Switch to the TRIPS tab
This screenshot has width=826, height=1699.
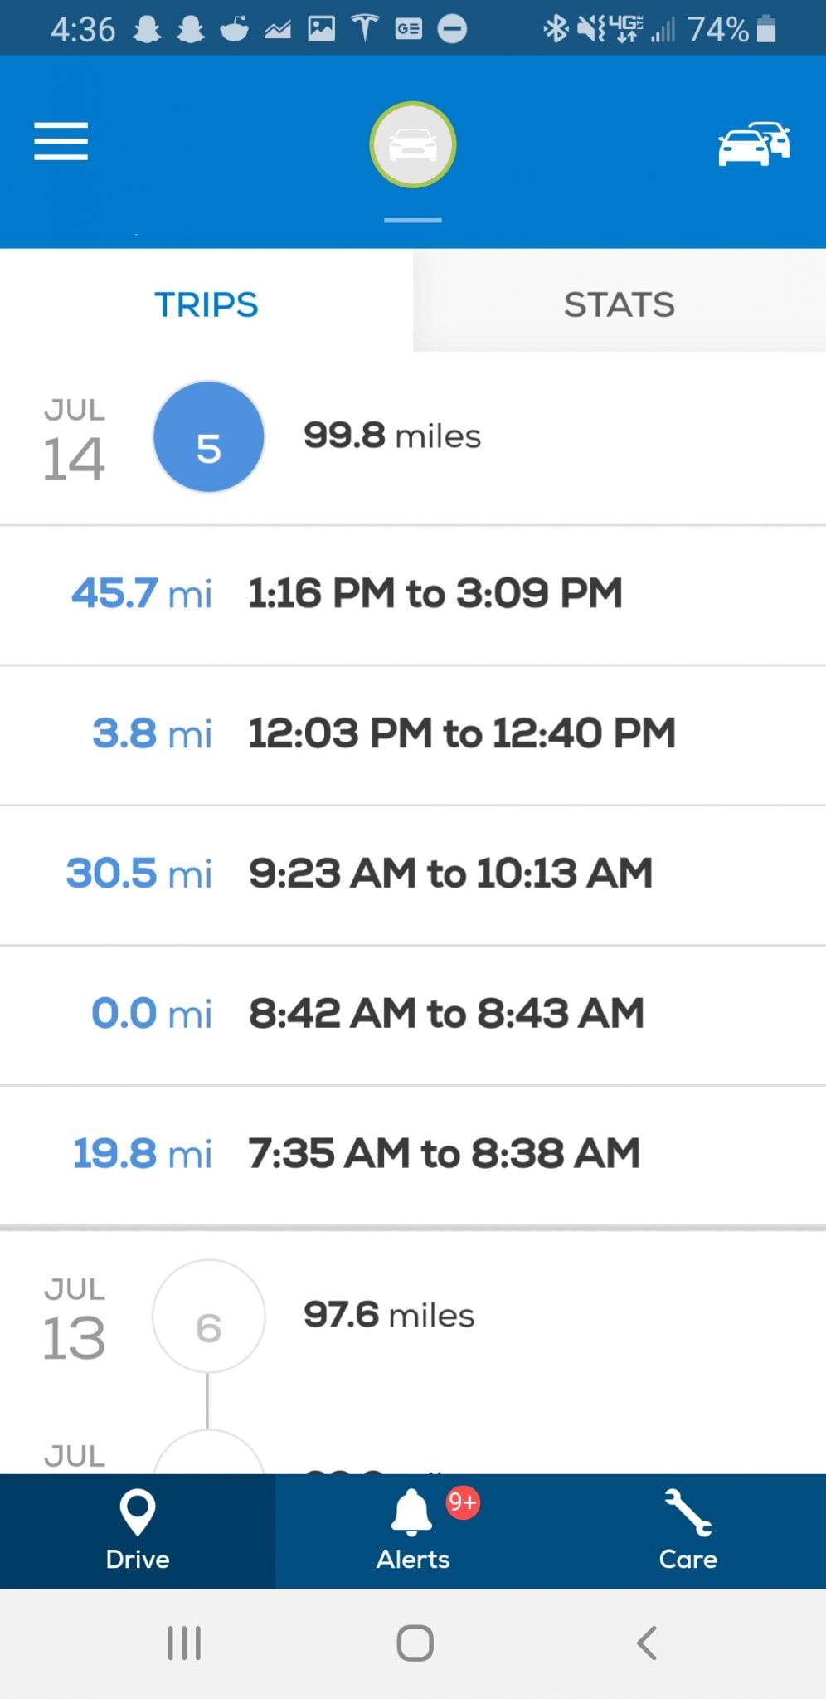click(206, 304)
